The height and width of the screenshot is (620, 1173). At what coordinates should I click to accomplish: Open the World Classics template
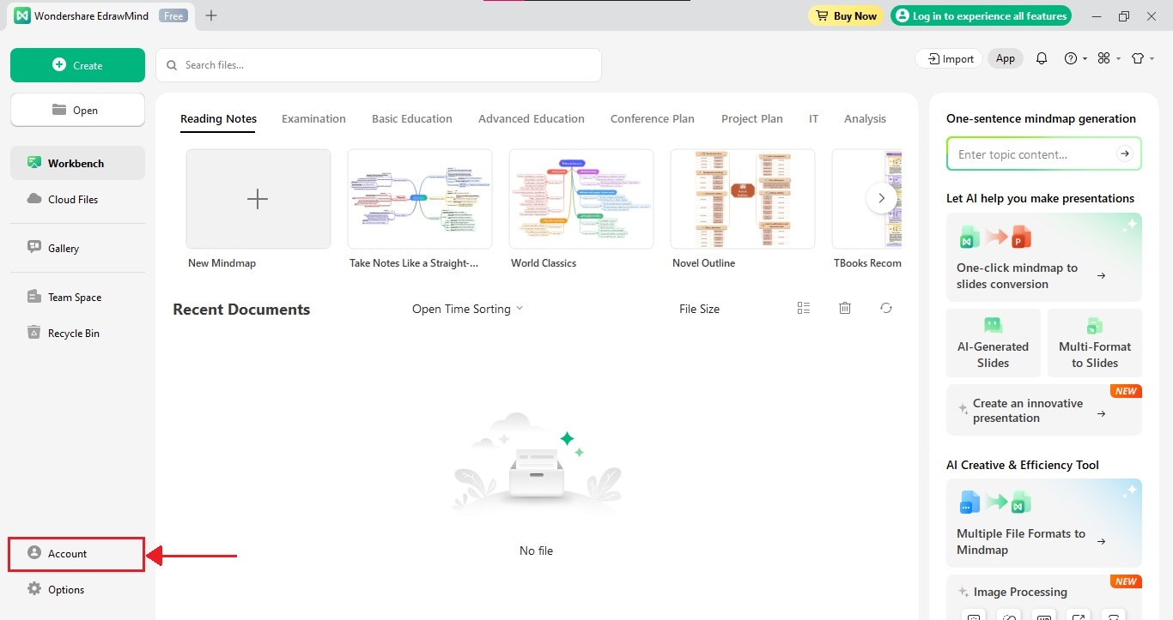point(580,199)
